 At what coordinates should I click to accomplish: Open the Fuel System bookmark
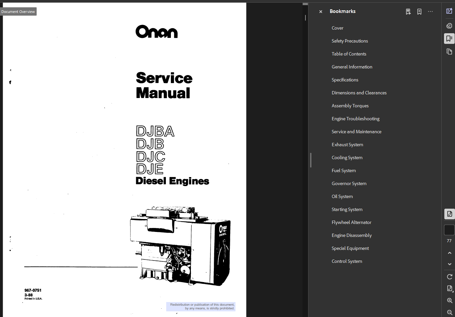[343, 170]
